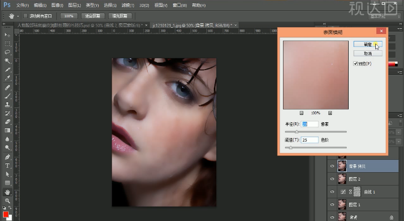
Task: Click the 100% zoom button
Action: [69, 16]
